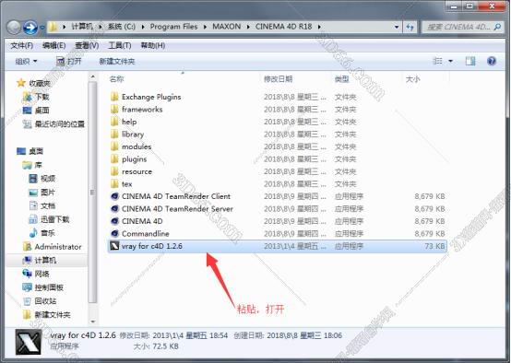
Task: Select the frameworks folder icon
Action: (114, 109)
